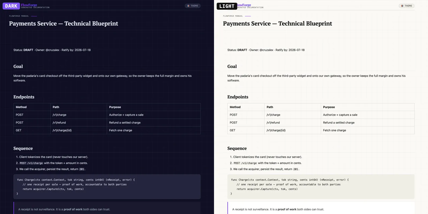Click the Goal heading in dark panel
The width and height of the screenshot is (428, 214).
pyautogui.click(x=18, y=66)
